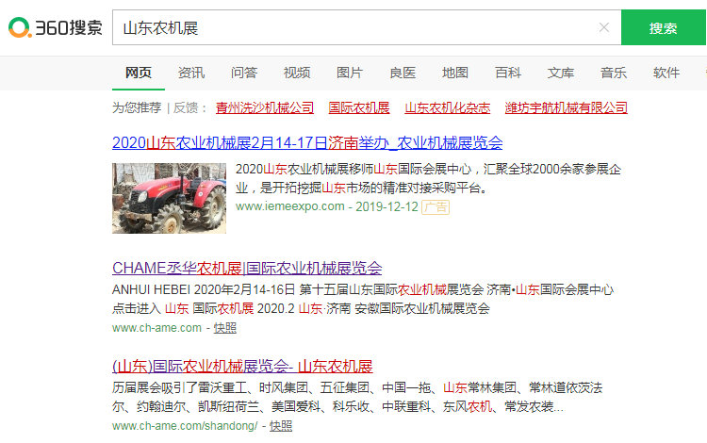Open result CHAME丞华农机展|国际农业机械展览会
This screenshot has height=443, width=707.
(247, 268)
